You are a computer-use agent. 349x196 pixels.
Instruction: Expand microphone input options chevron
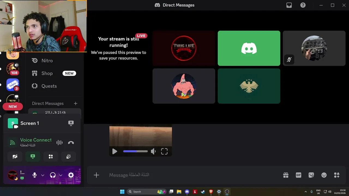(x=43, y=175)
